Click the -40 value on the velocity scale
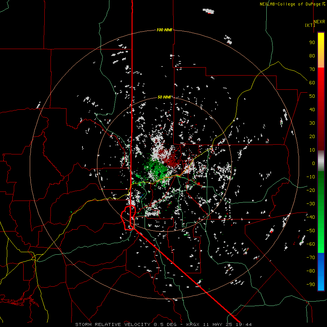This screenshot has height=327, width=327. click(x=311, y=217)
